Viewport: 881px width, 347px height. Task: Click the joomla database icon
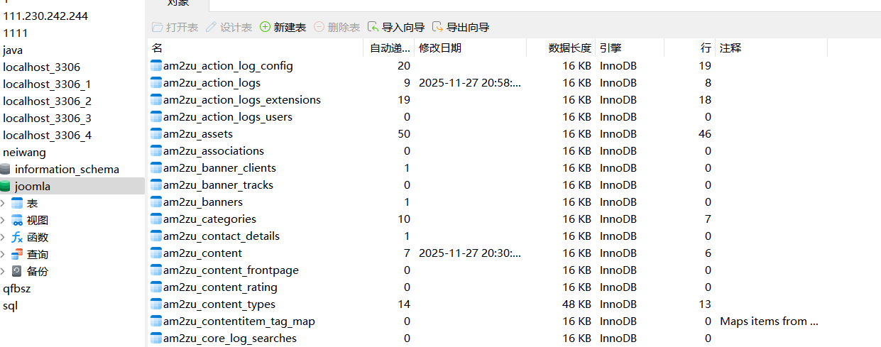6,187
